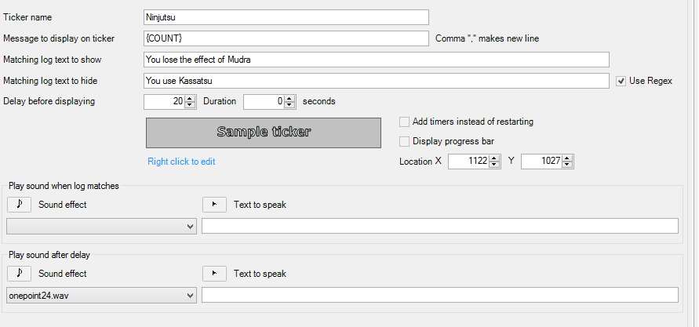Toggle the Use Regex checkbox
The height and width of the screenshot is (327, 699).
(621, 81)
